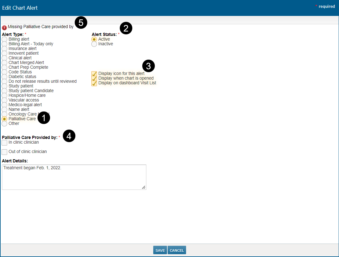Check the Out of clinic clinician box
Screen dimensions: 339x257
tap(4, 152)
